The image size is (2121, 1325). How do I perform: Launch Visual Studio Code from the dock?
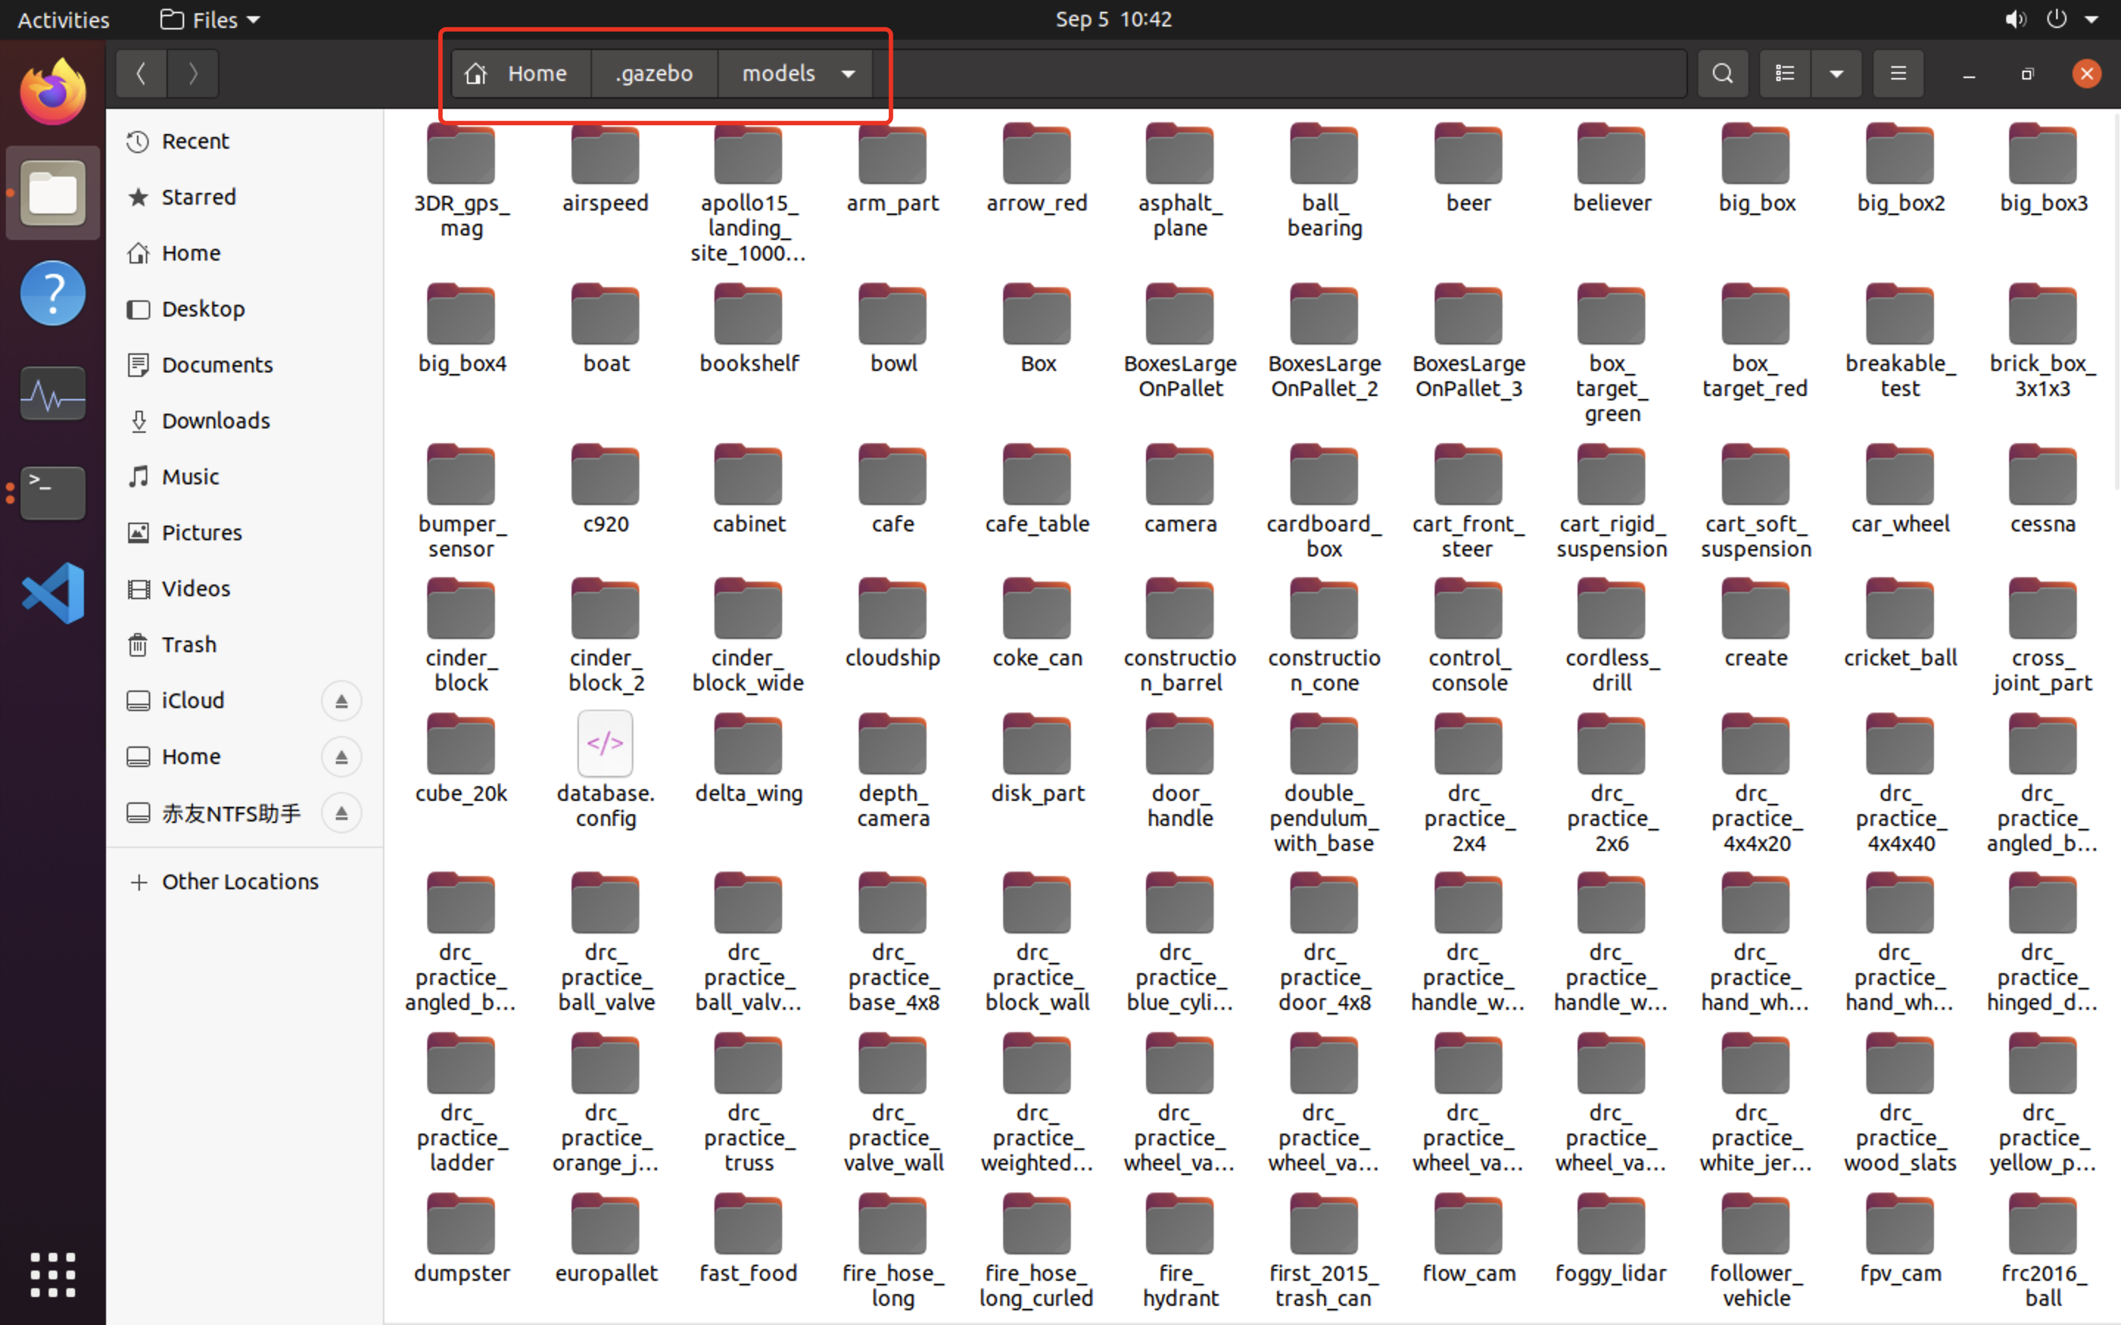coord(52,593)
